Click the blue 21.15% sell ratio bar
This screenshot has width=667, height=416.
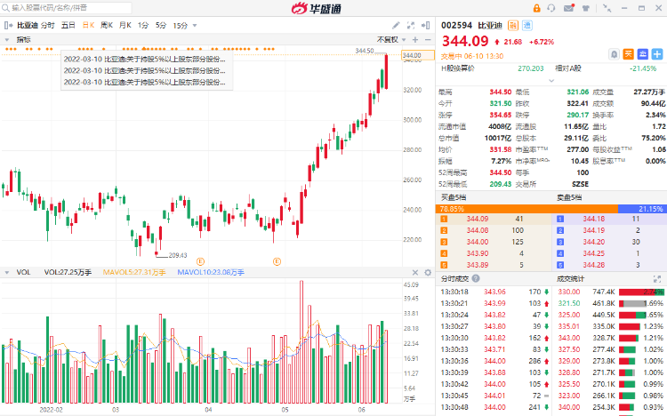click(642, 209)
